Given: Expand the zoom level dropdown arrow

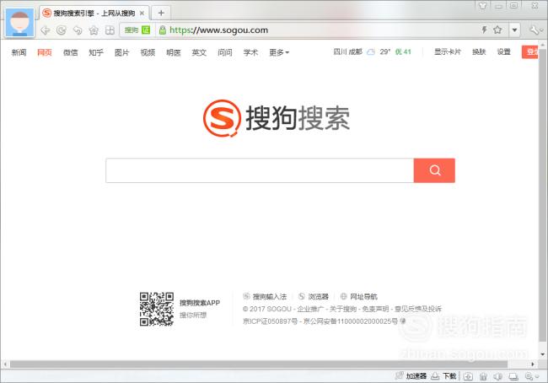Looking at the screenshot, I should point(538,377).
